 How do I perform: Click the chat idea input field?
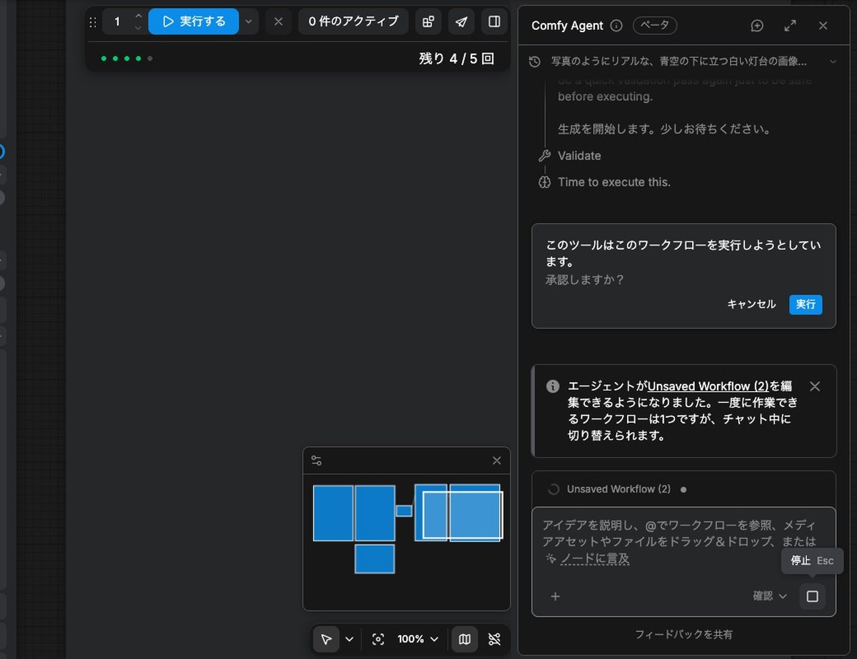pos(683,540)
